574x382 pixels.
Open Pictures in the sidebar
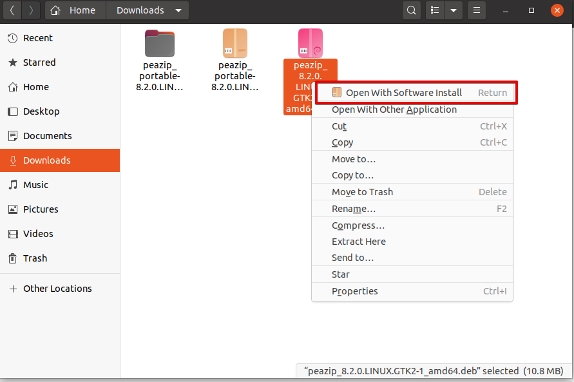pos(60,209)
